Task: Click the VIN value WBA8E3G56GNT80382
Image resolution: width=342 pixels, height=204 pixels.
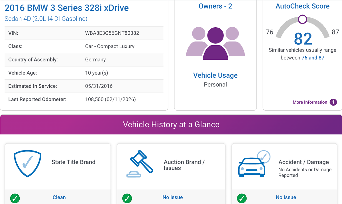Action: point(112,33)
